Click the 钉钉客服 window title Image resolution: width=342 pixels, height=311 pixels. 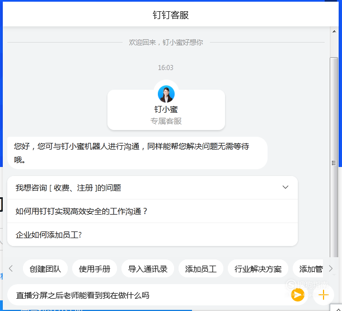point(171,15)
